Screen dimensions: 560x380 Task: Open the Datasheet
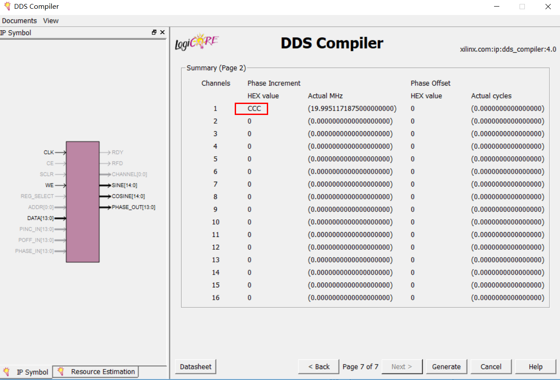pyautogui.click(x=195, y=366)
